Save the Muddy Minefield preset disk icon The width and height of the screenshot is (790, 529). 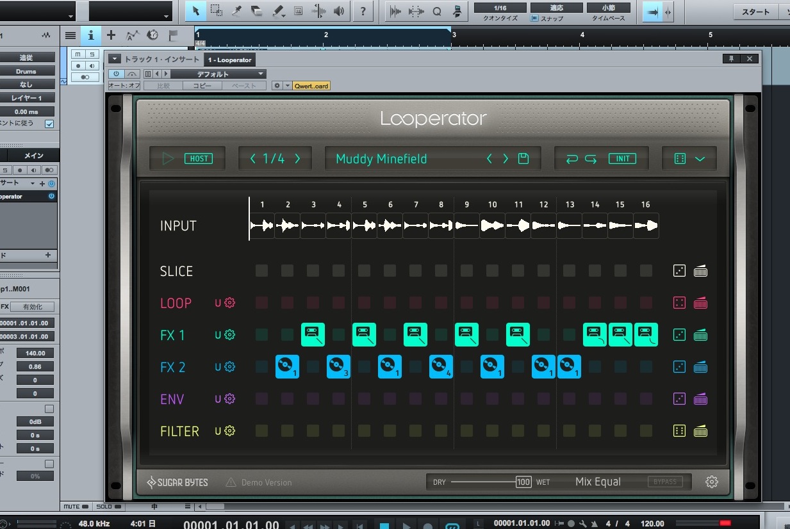[523, 159]
